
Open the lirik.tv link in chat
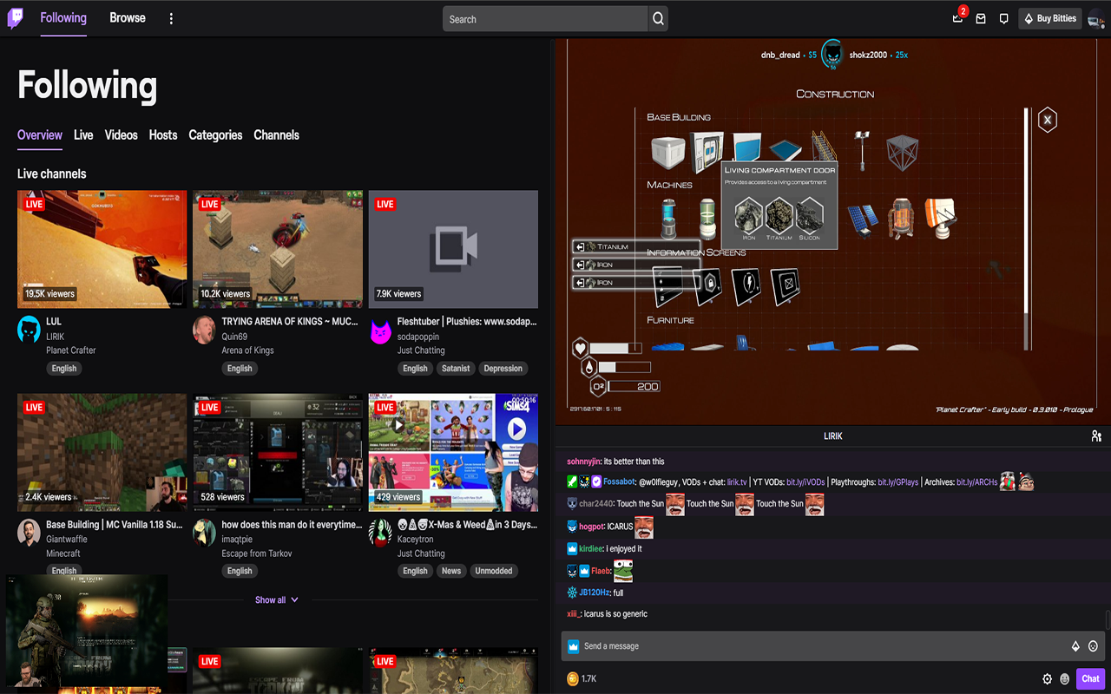point(737,481)
